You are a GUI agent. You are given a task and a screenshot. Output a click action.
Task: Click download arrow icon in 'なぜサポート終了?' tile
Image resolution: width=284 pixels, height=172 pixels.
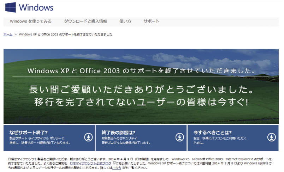pos(88,137)
